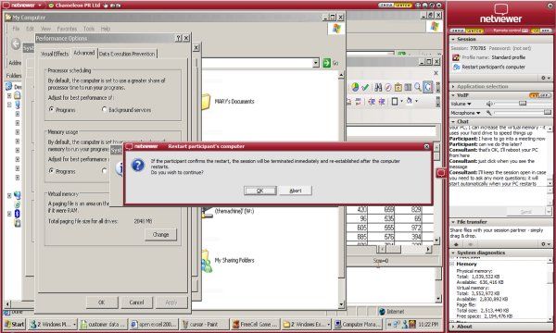Collapse the VoIP section
Screen dimensions: 556x333
[x=453, y=95]
